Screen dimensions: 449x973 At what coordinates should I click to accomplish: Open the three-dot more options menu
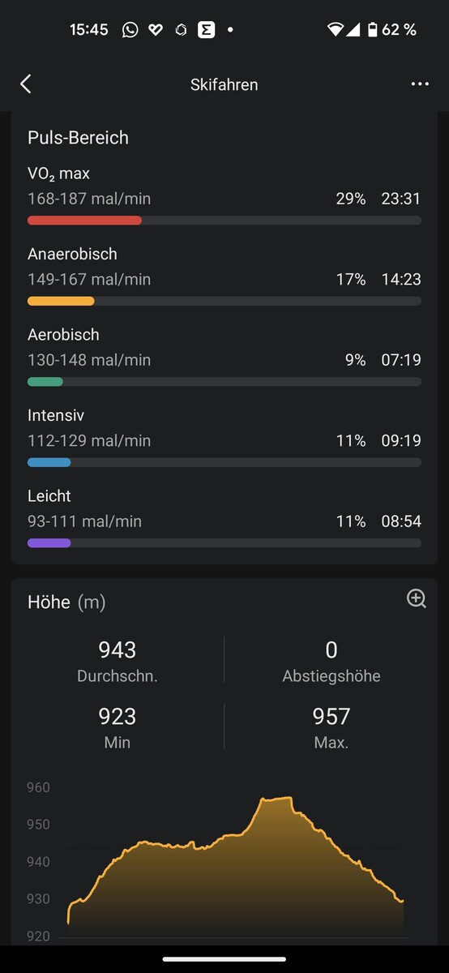click(x=419, y=84)
